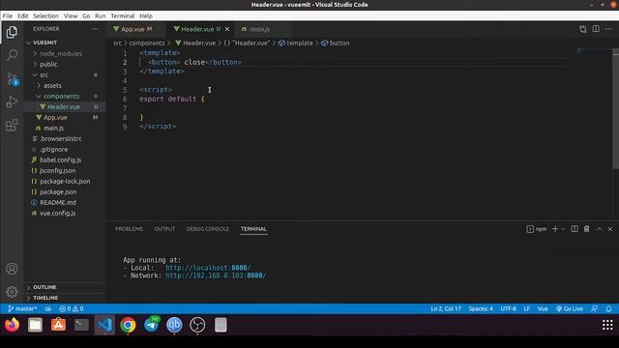Click the feedback icon in status bar

tap(594, 308)
